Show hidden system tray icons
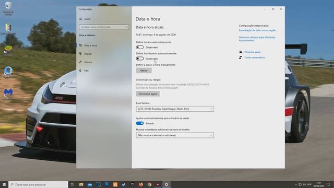 (296, 184)
